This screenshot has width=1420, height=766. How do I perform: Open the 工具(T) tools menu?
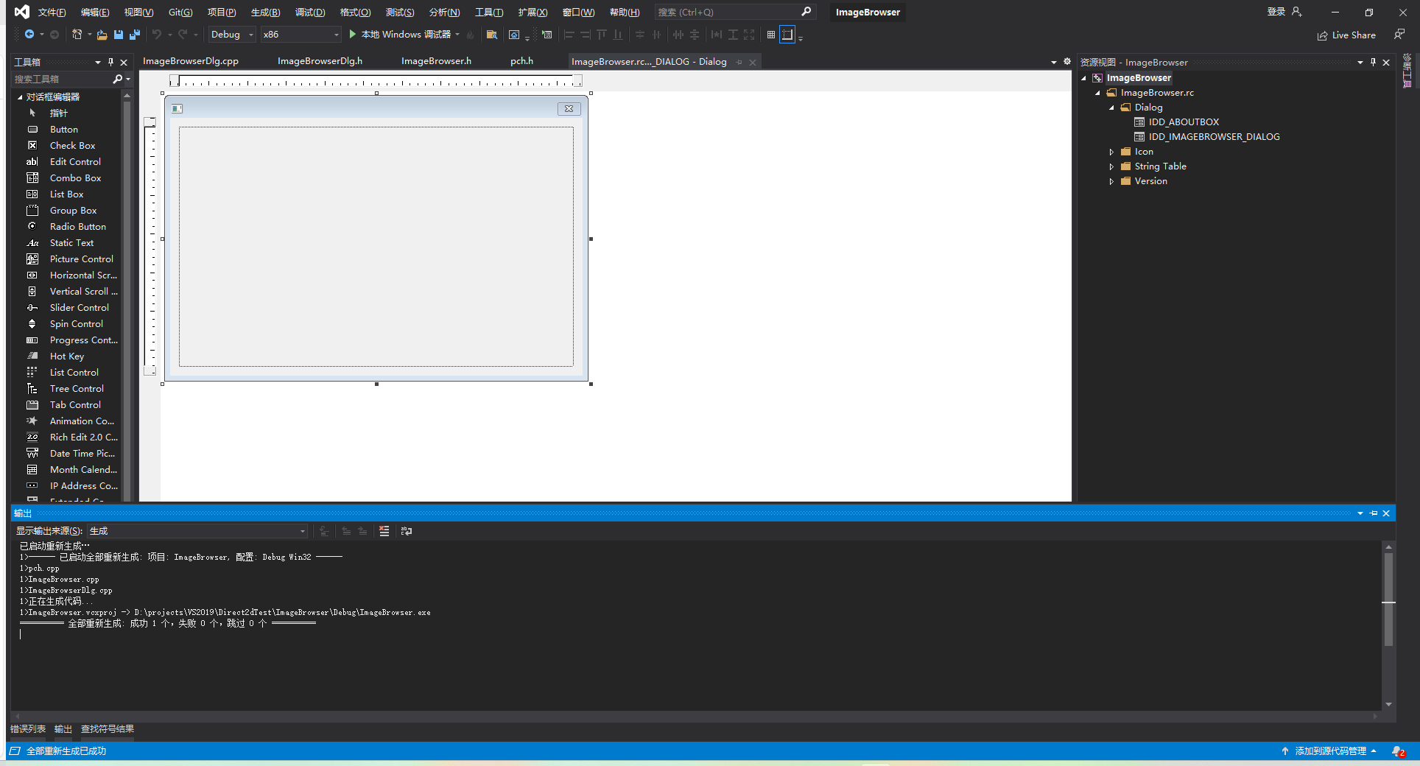pyautogui.click(x=489, y=13)
